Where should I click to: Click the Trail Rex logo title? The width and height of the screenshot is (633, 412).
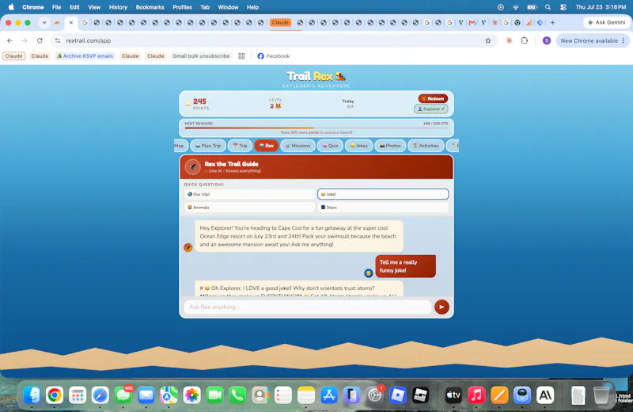316,76
